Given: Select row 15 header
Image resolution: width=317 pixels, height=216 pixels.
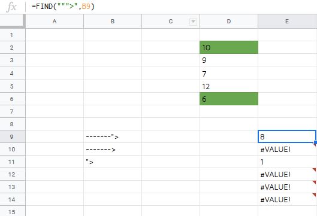Looking at the screenshot, I should [12, 211].
